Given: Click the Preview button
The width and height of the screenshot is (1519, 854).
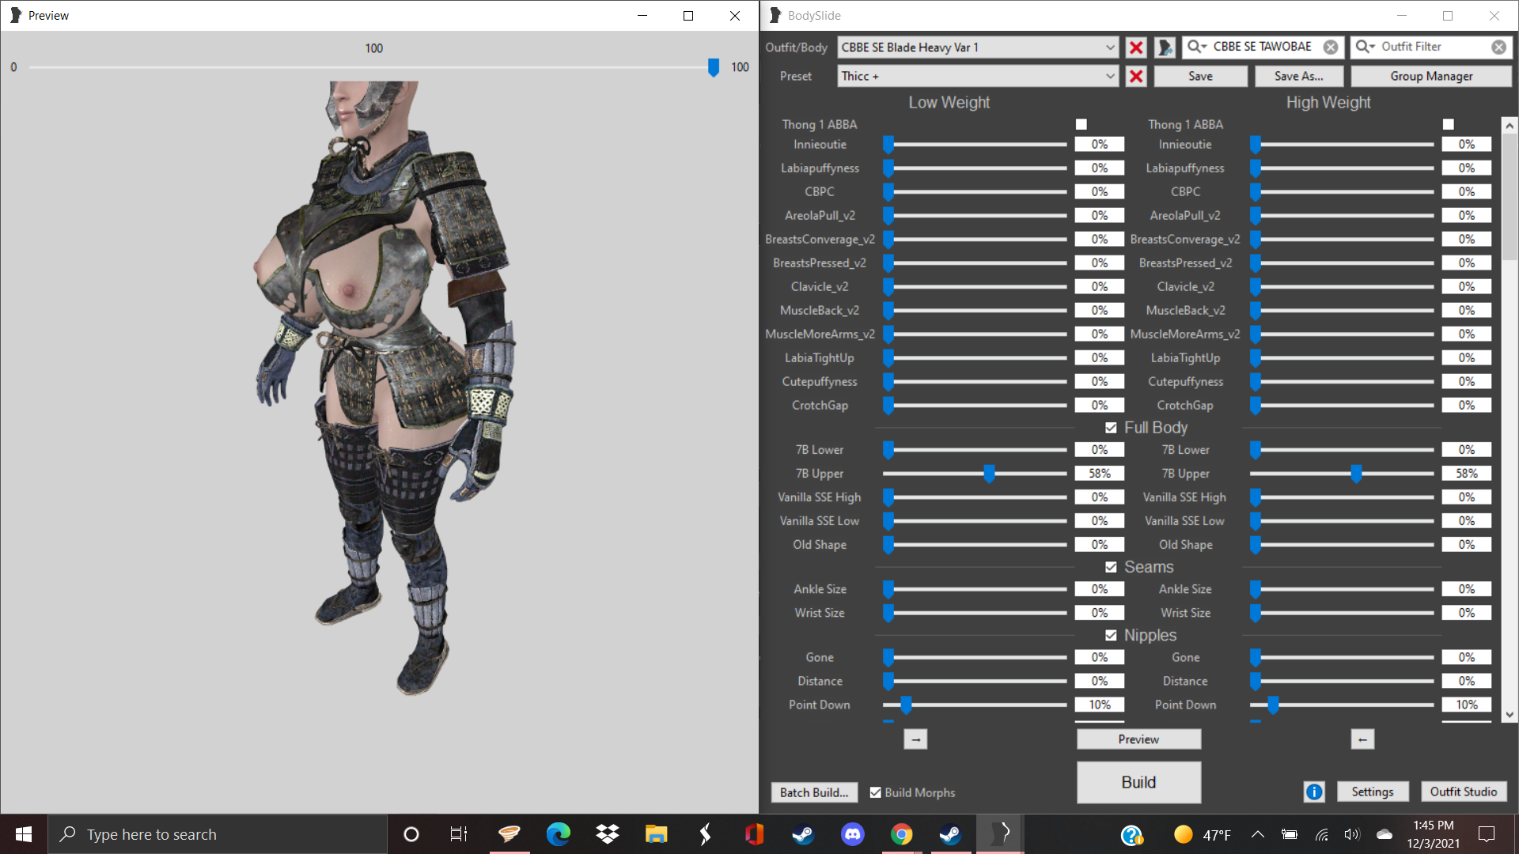Looking at the screenshot, I should (x=1138, y=739).
